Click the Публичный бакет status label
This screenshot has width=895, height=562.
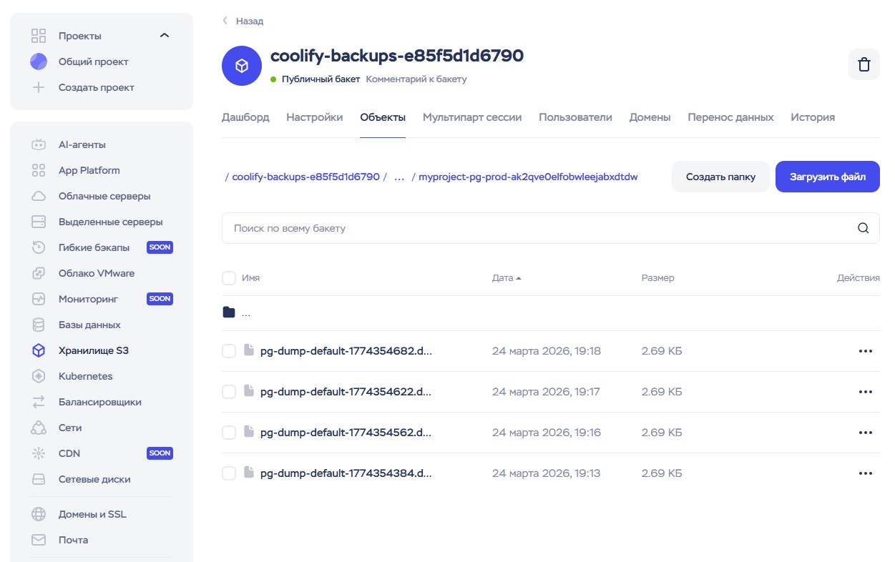pos(321,79)
